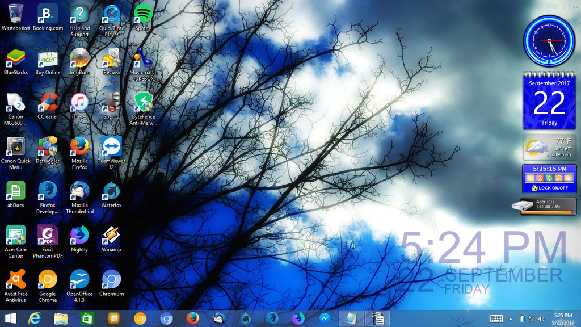Mute the system volume in the tray
581x327 pixels.
pos(540,318)
